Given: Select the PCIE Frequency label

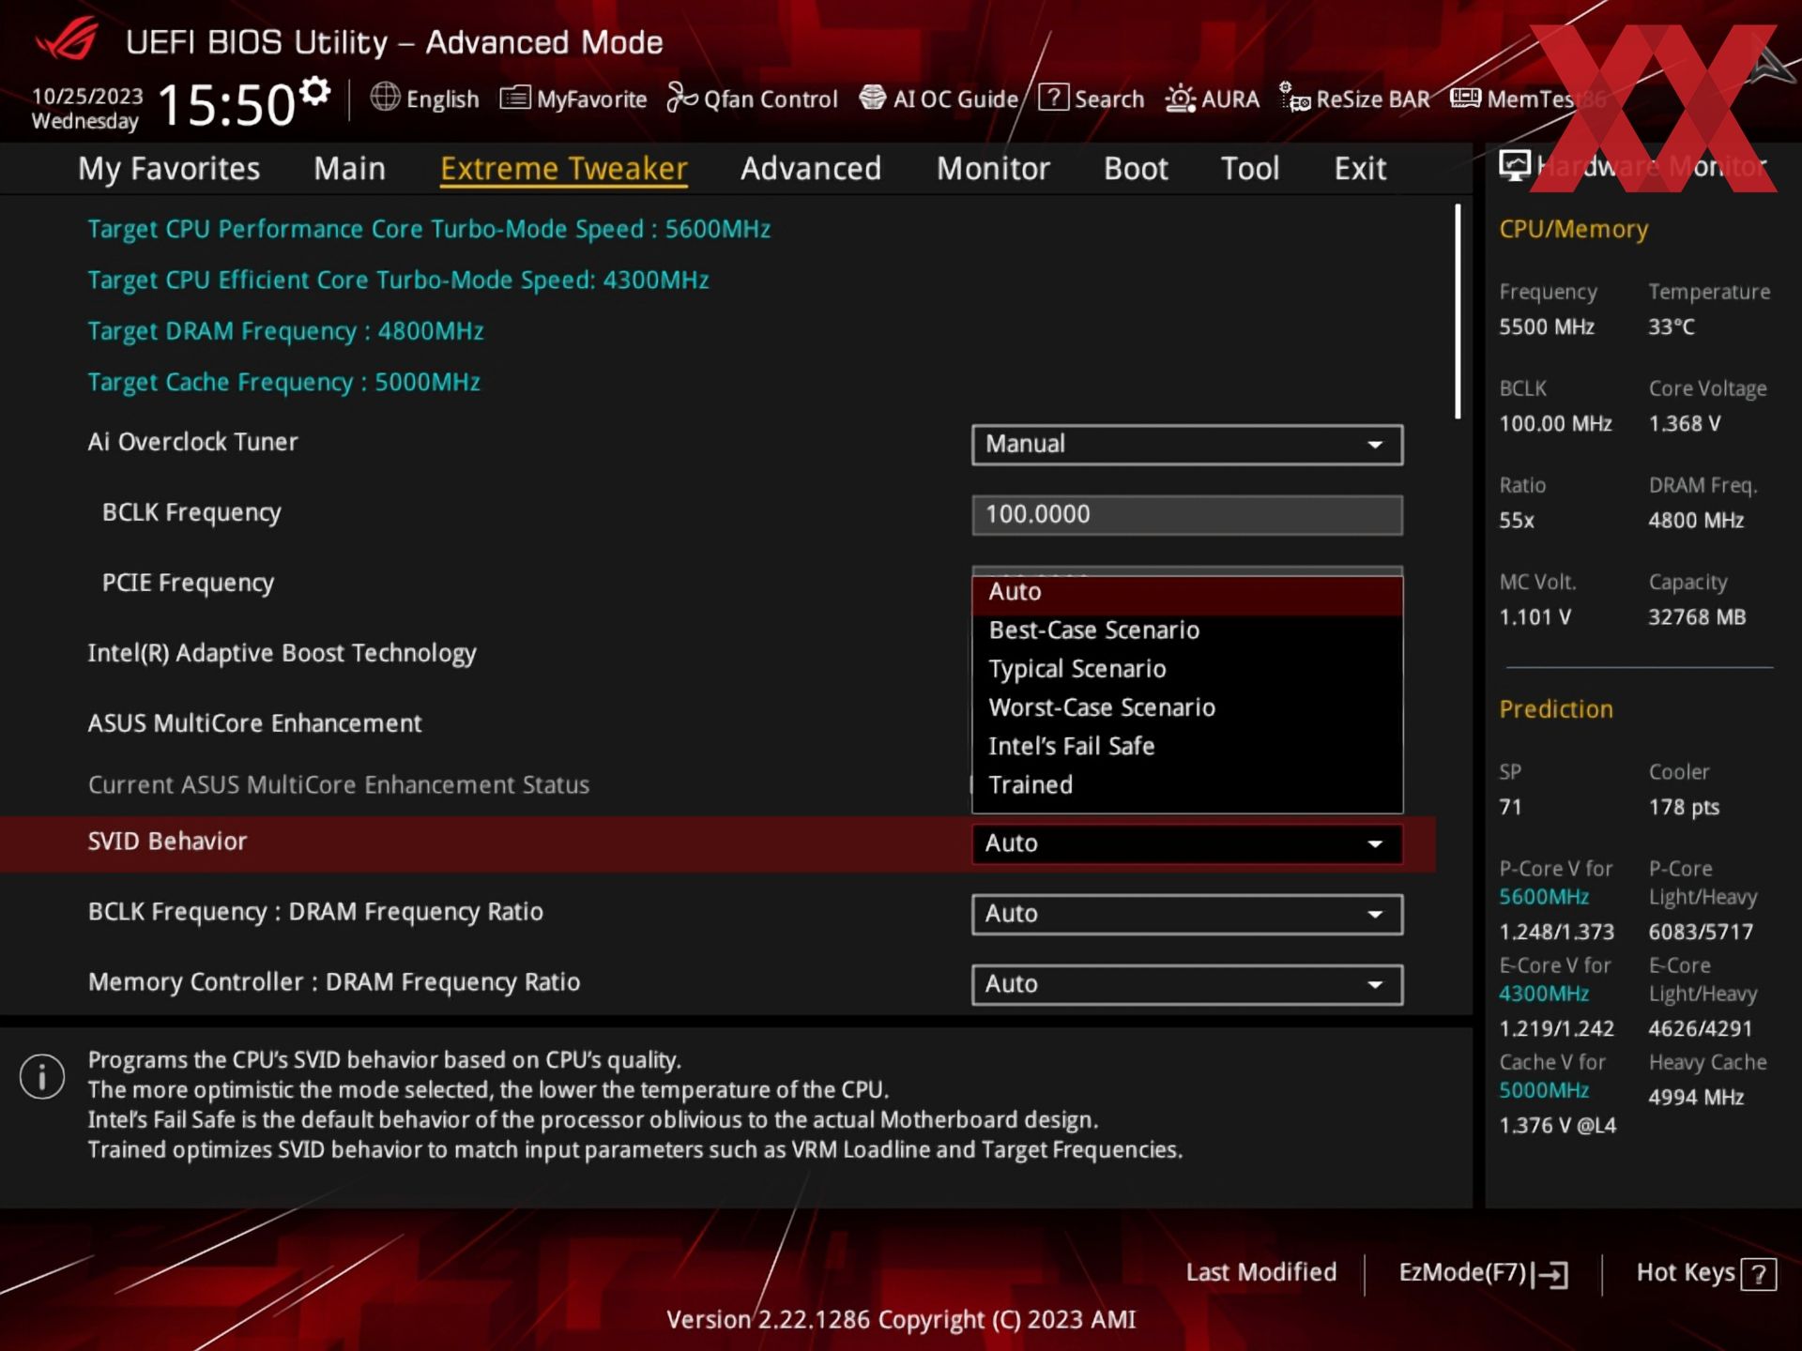Looking at the screenshot, I should (x=188, y=584).
